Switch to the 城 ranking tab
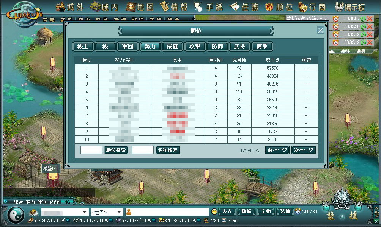 (105, 47)
